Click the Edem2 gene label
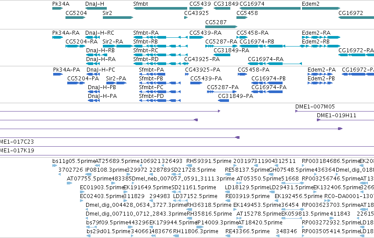This screenshot has width=374, height=238. [x=311, y=4]
